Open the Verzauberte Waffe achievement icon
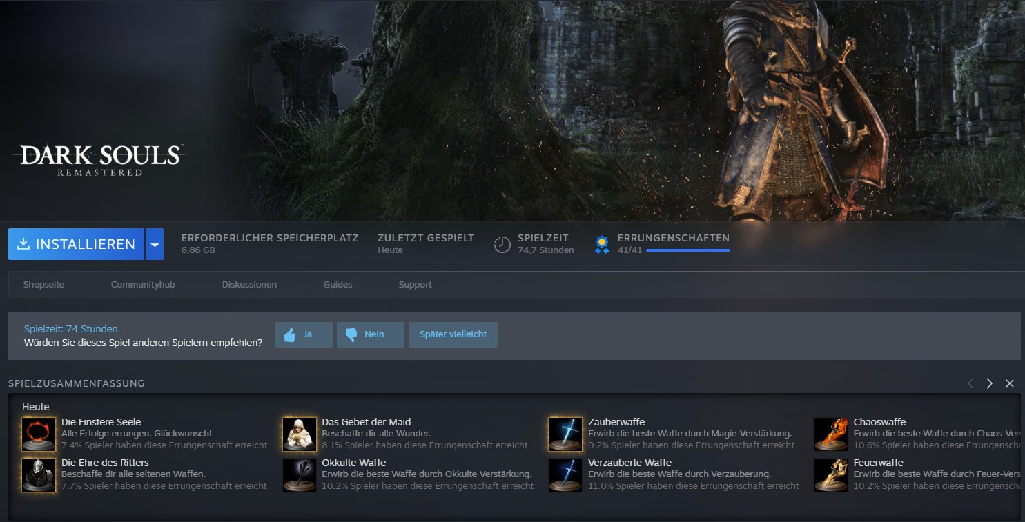The width and height of the screenshot is (1025, 522). (x=565, y=474)
